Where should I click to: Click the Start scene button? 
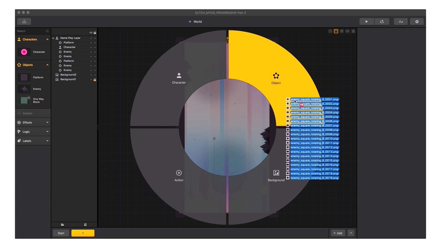click(61, 233)
